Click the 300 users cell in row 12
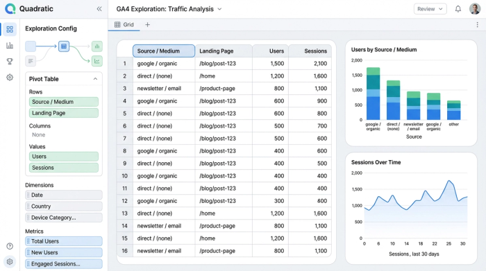The height and width of the screenshot is (271, 486). click(271, 201)
